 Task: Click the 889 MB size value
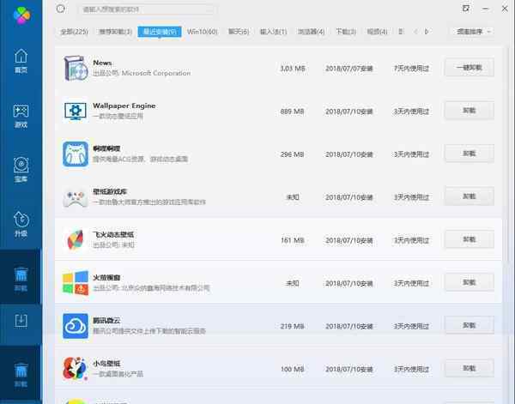click(293, 112)
